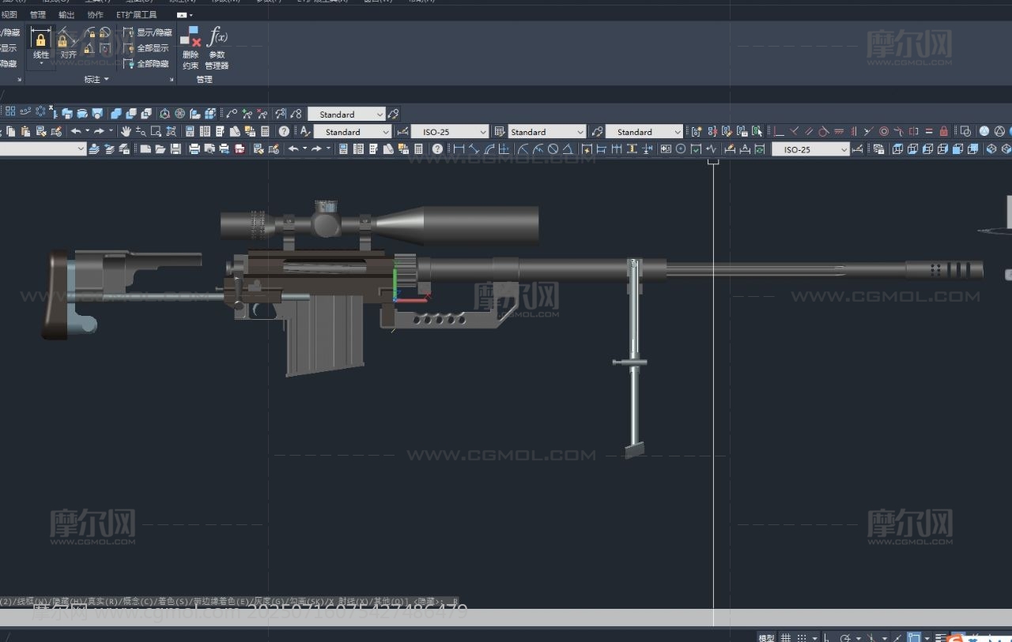Click the Calculator icon on middle toolbar
The width and height of the screenshot is (1012, 642).
tap(265, 131)
